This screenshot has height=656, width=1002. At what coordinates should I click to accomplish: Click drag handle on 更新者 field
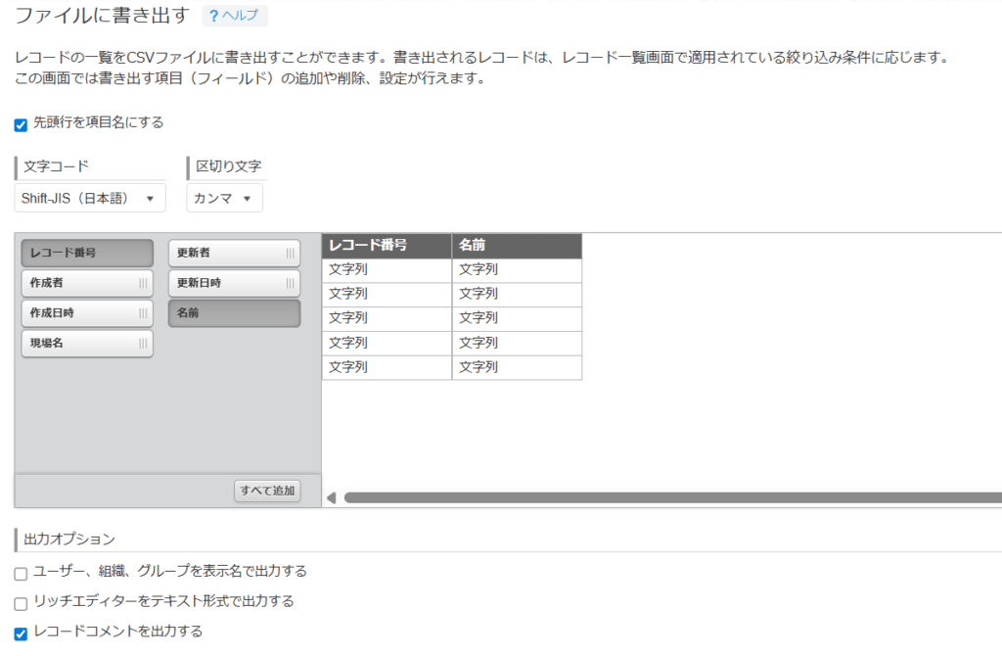coord(290,253)
